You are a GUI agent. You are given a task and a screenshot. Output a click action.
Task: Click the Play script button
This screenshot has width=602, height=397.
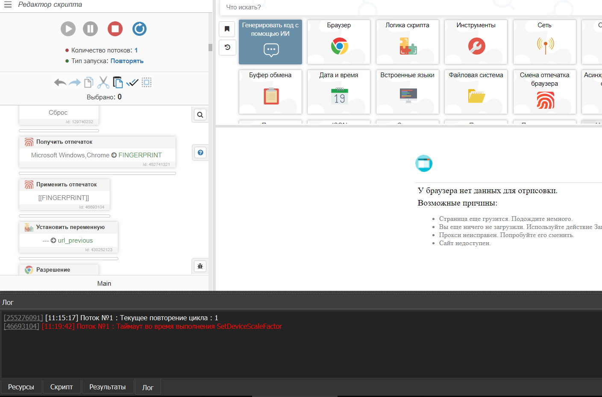pos(68,29)
